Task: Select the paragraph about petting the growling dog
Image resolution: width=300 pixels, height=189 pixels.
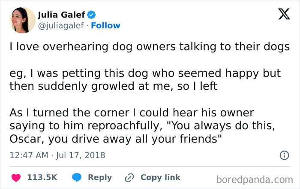Action: coord(145,79)
